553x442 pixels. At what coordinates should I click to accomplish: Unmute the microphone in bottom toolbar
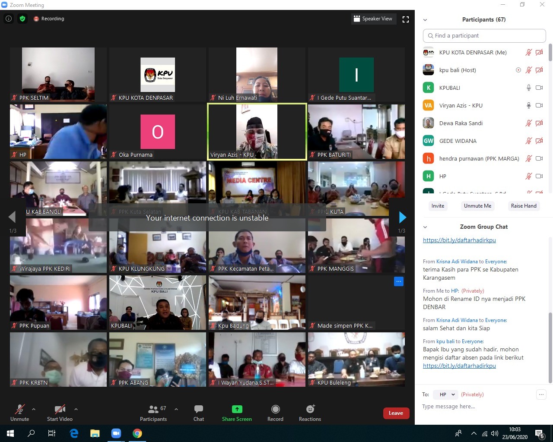pyautogui.click(x=19, y=409)
